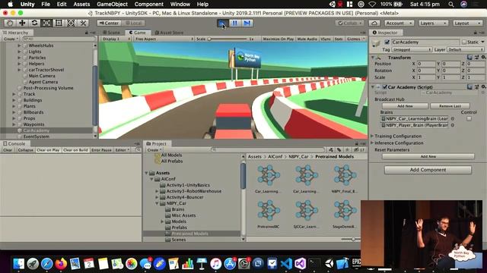Open the Account dropdown
The image size is (487, 273).
pyautogui.click(x=399, y=24)
